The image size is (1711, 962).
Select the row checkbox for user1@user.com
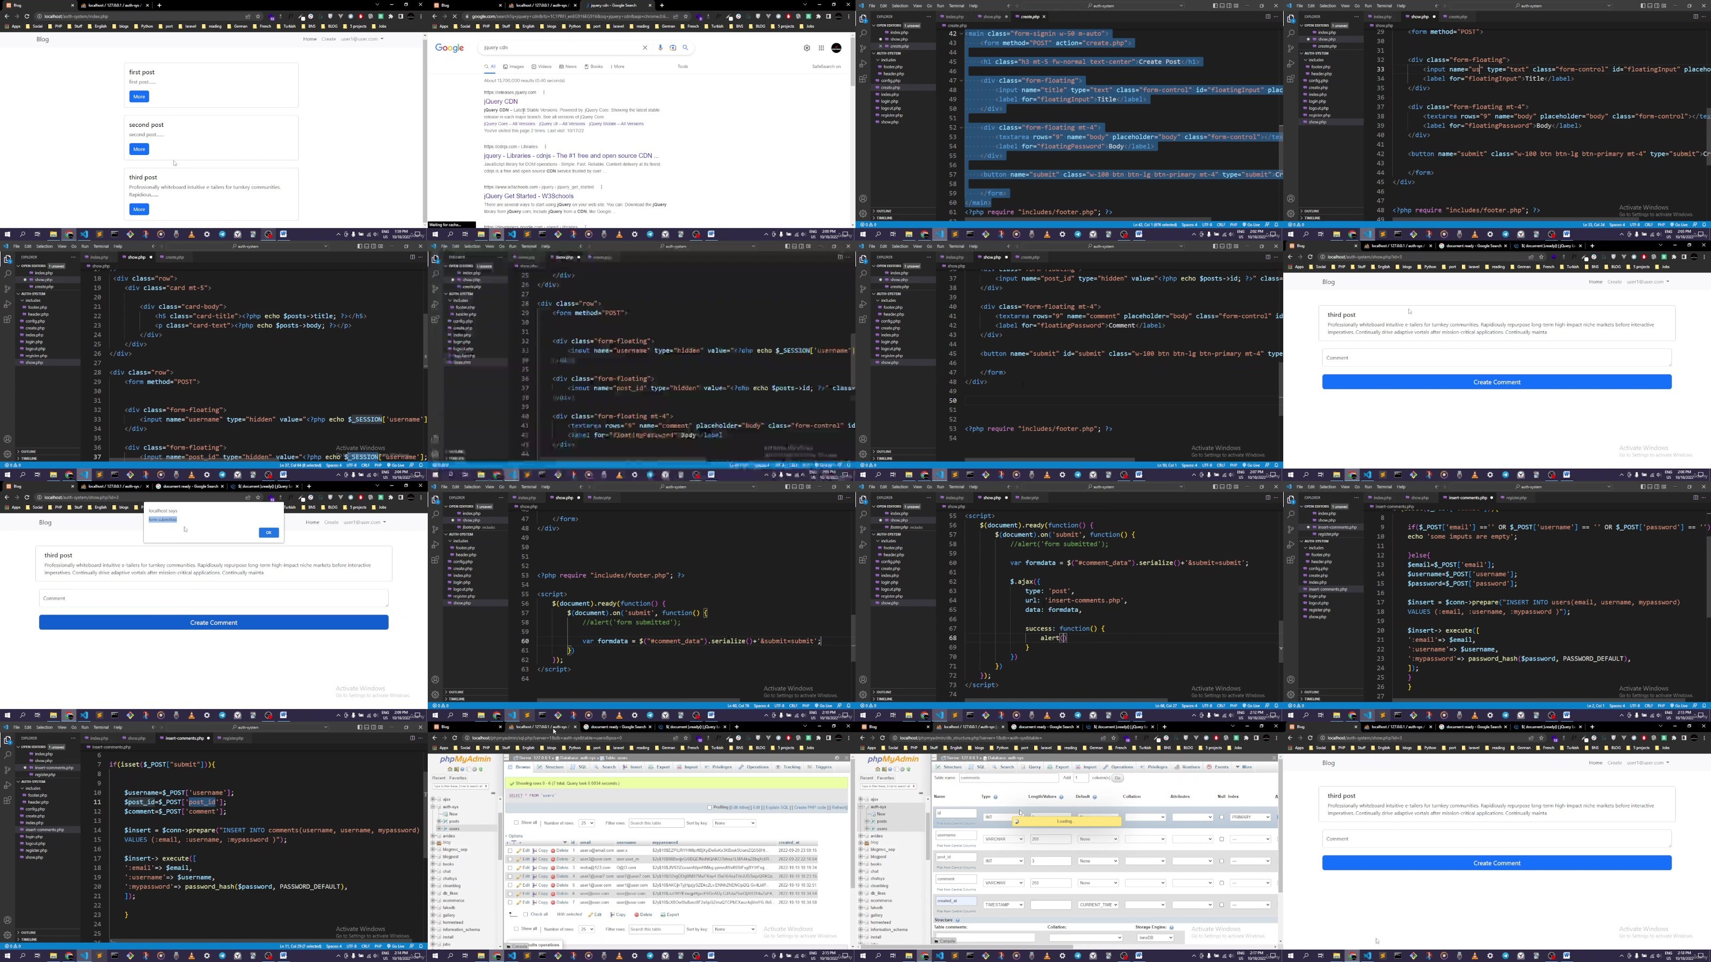coord(510,885)
